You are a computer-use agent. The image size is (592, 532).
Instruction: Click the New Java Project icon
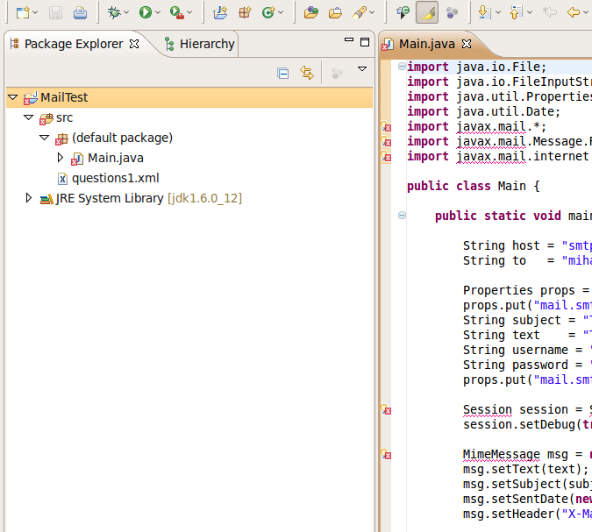[220, 13]
